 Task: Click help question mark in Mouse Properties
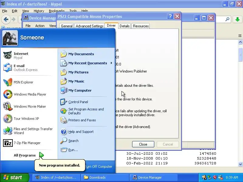(x=170, y=16)
